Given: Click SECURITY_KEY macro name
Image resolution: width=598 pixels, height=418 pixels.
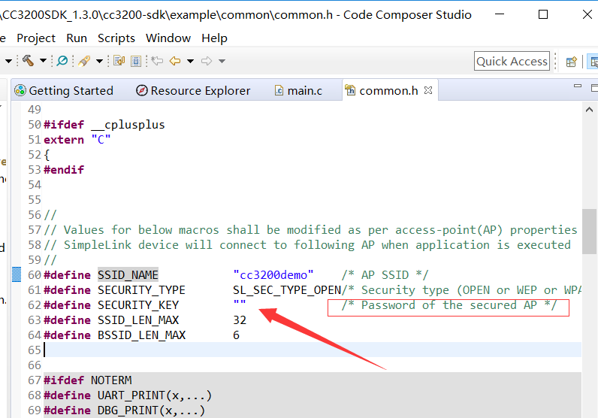Looking at the screenshot, I should (138, 305).
